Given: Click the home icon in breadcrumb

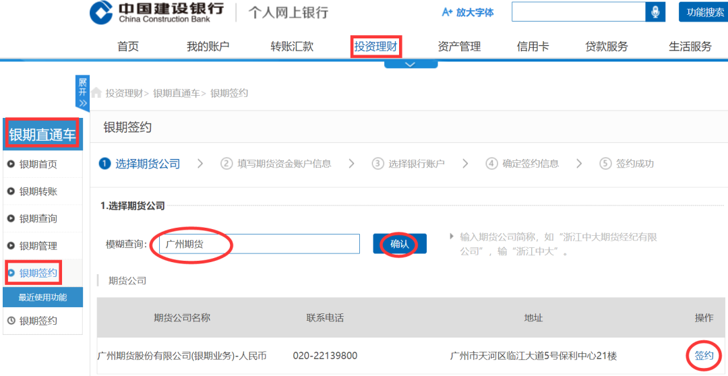Looking at the screenshot, I should (96, 92).
